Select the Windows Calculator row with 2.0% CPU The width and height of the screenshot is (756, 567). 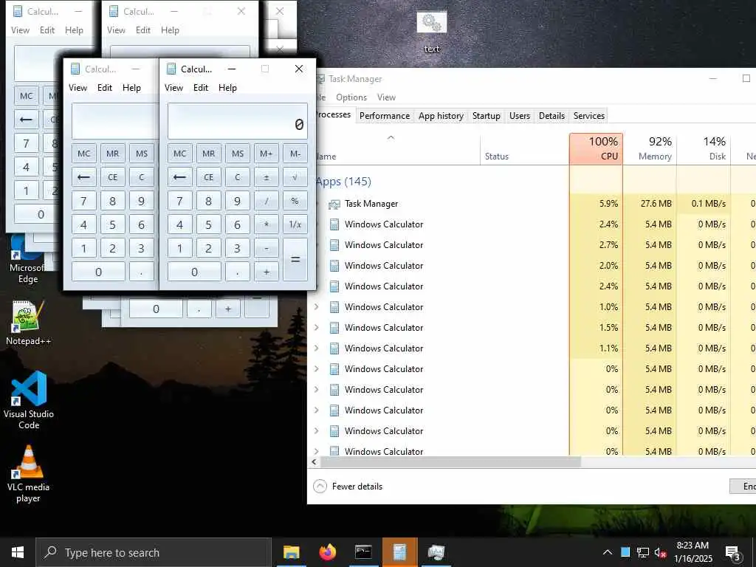pos(532,266)
